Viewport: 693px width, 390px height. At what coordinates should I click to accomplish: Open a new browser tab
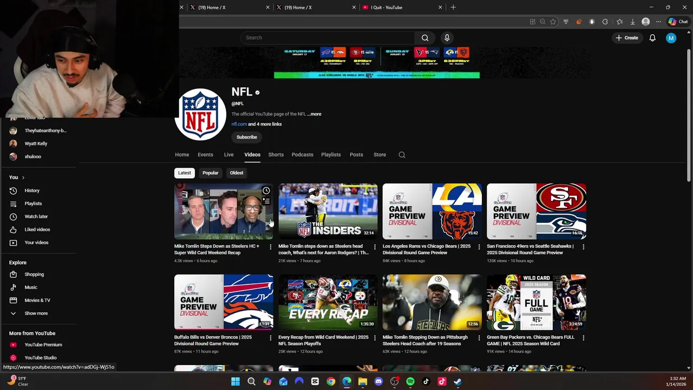pos(453,8)
